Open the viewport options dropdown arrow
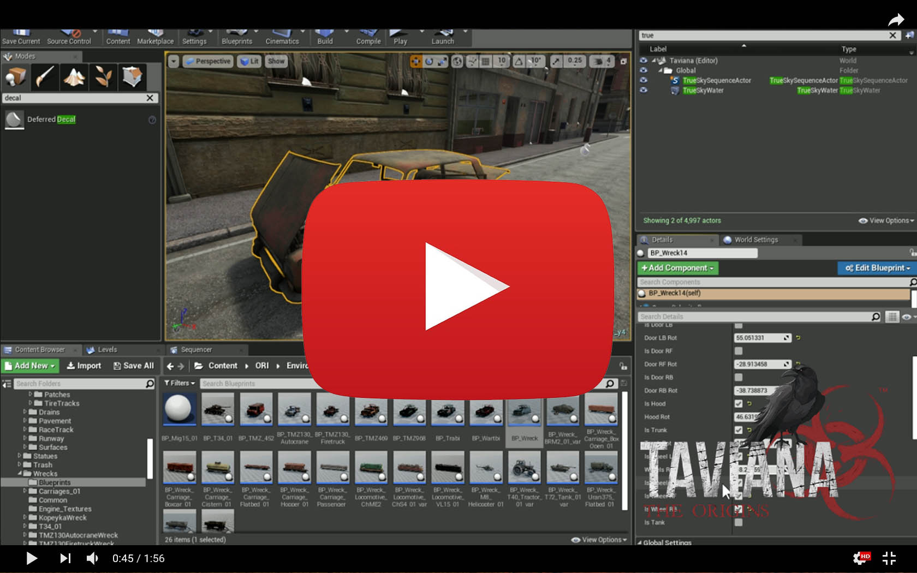Viewport: 917px width, 573px height. click(174, 61)
